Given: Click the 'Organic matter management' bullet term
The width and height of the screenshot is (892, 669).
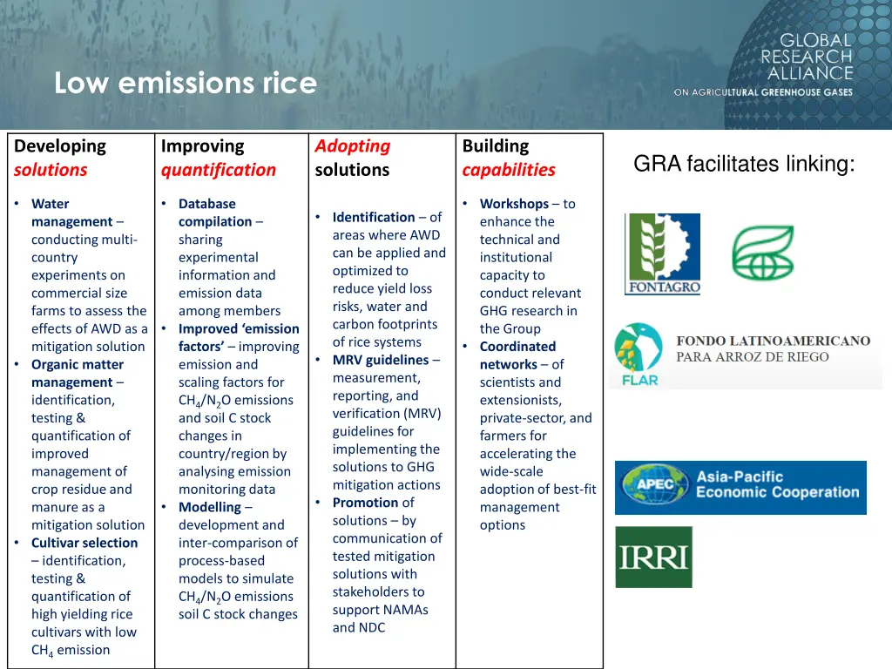Looking at the screenshot, I should pyautogui.click(x=78, y=373).
